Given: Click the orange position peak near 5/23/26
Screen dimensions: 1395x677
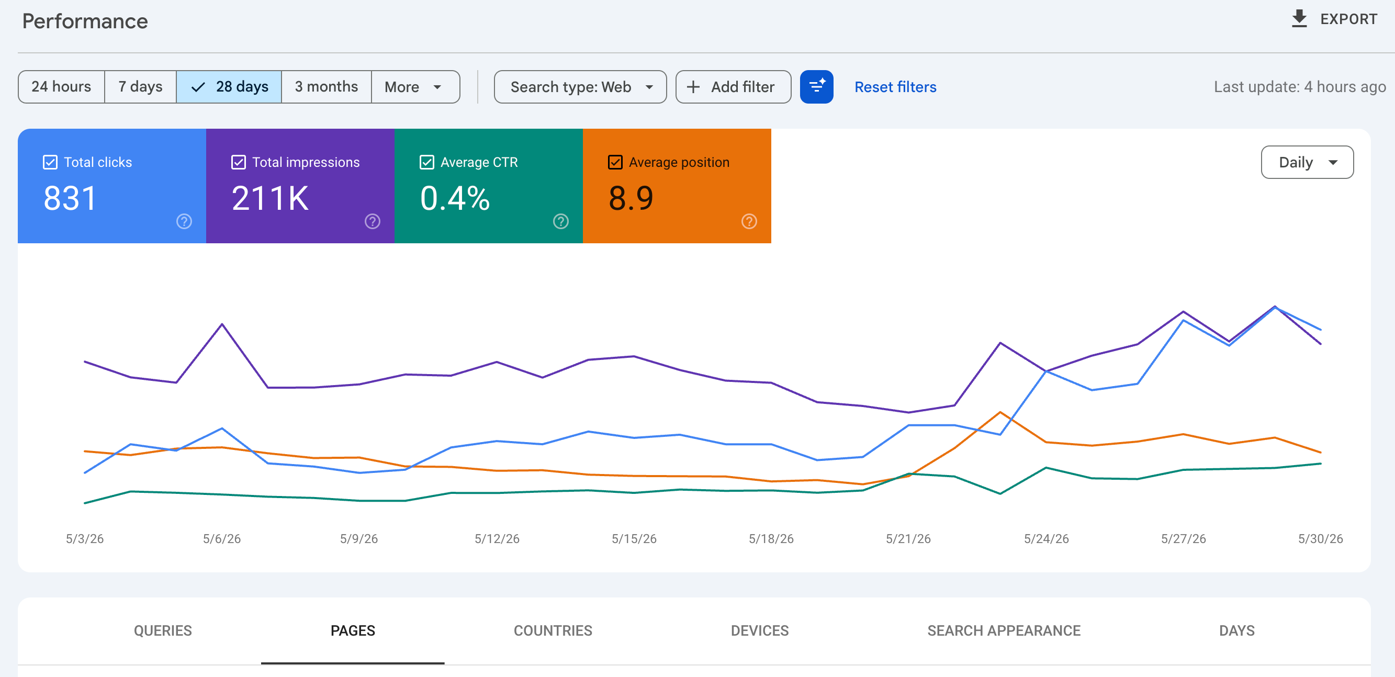Looking at the screenshot, I should (999, 412).
